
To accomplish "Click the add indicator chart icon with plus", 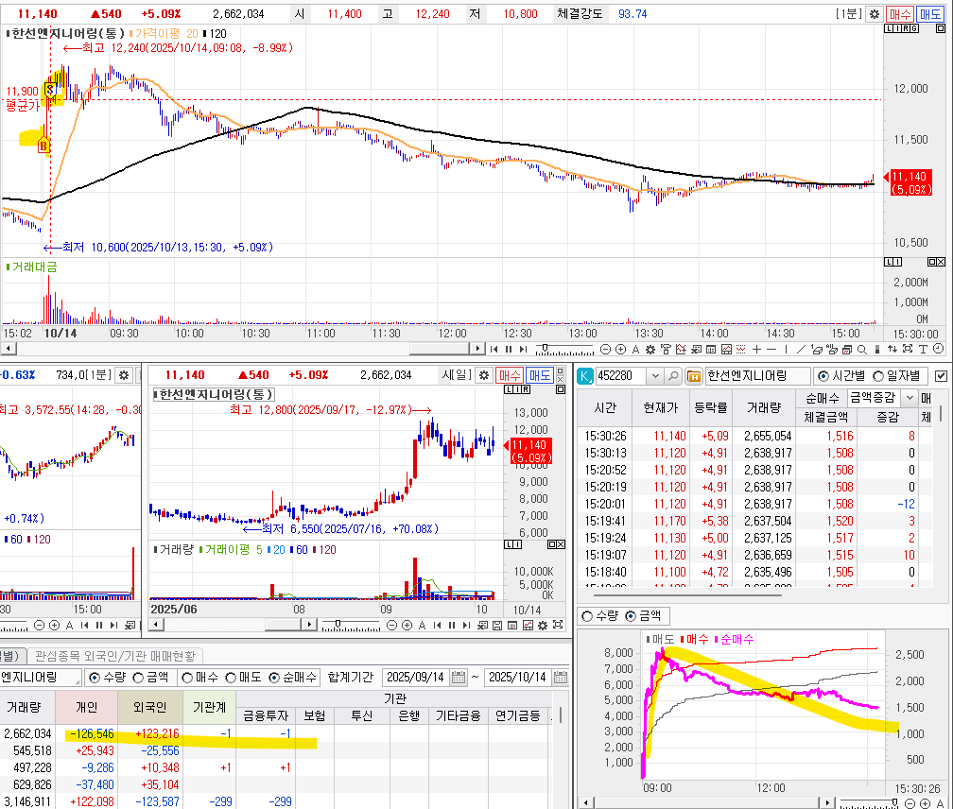I will click(681, 350).
